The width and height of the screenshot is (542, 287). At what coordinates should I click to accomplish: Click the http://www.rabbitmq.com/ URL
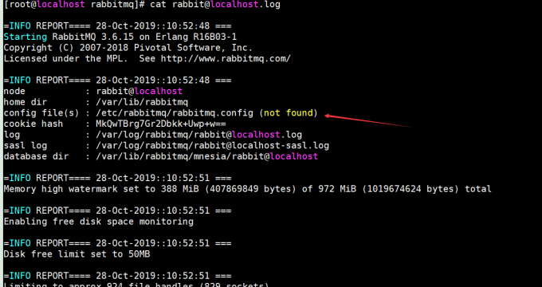226,58
